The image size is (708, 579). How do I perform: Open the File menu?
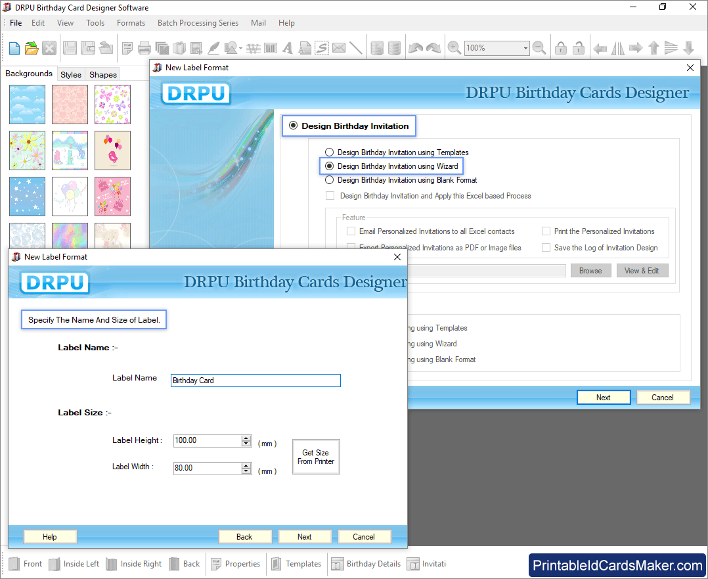[x=16, y=22]
